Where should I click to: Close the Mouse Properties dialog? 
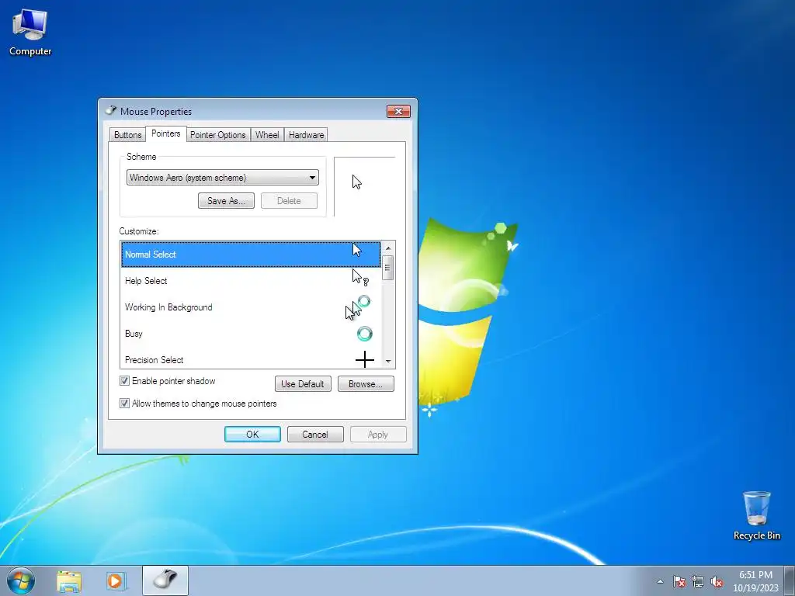pos(398,111)
